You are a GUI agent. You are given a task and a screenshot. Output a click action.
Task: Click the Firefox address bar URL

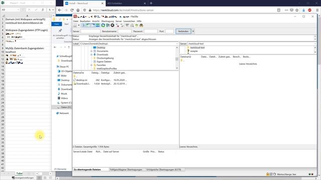tap(123, 10)
